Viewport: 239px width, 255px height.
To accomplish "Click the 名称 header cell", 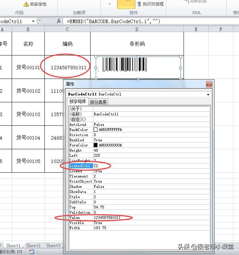I will (x=28, y=43).
